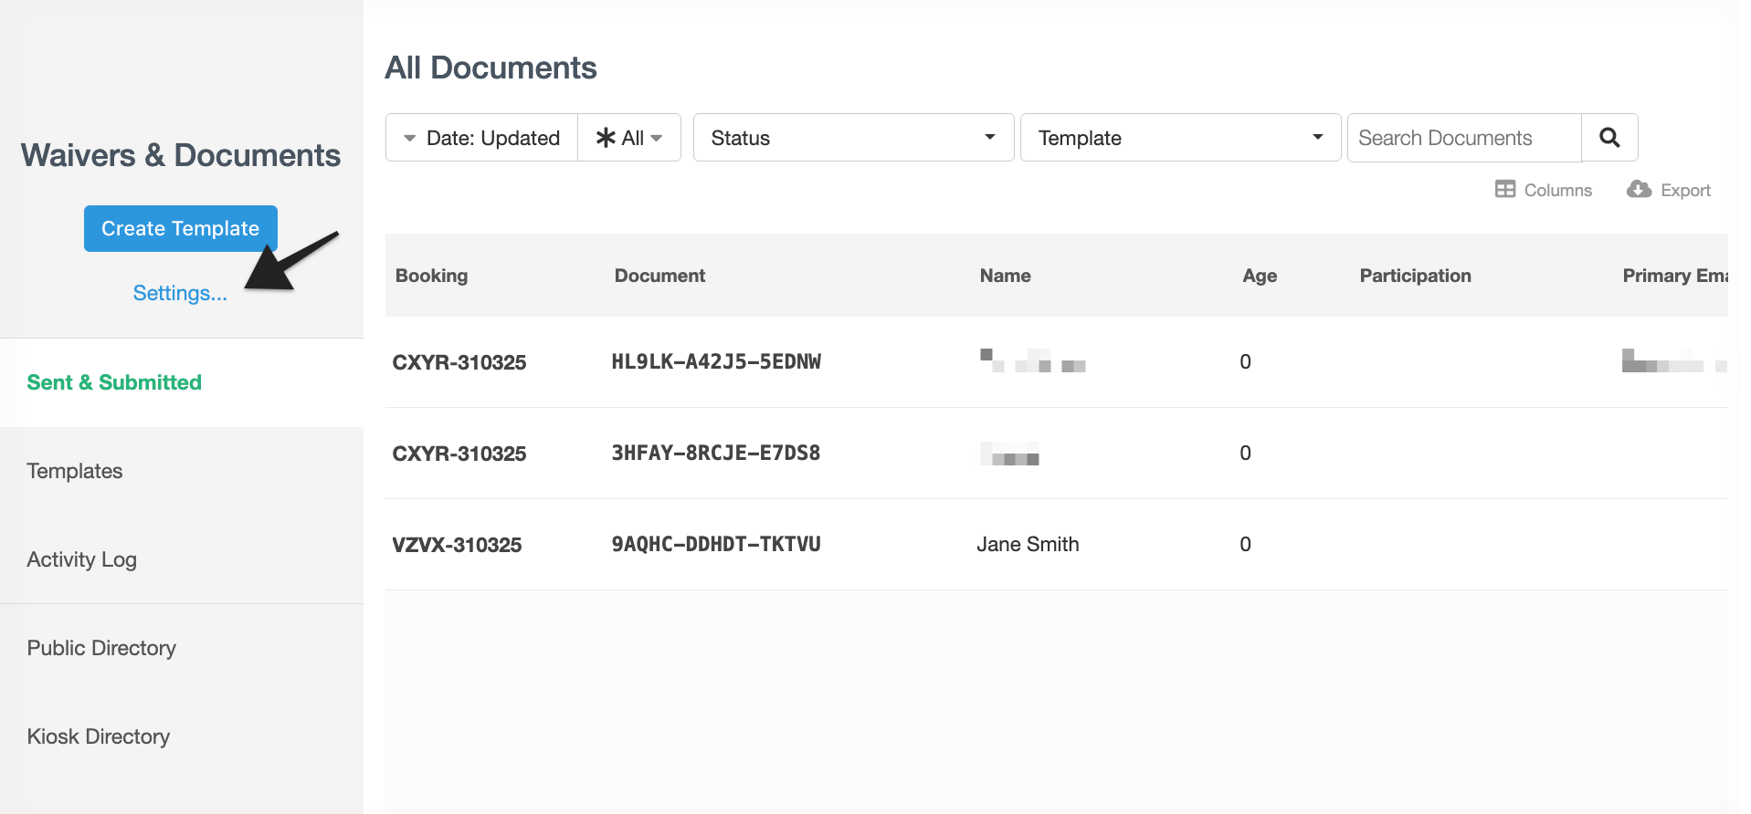Open the Kiosk Directory section
Image resolution: width=1751 pixels, height=814 pixels.
click(x=99, y=736)
